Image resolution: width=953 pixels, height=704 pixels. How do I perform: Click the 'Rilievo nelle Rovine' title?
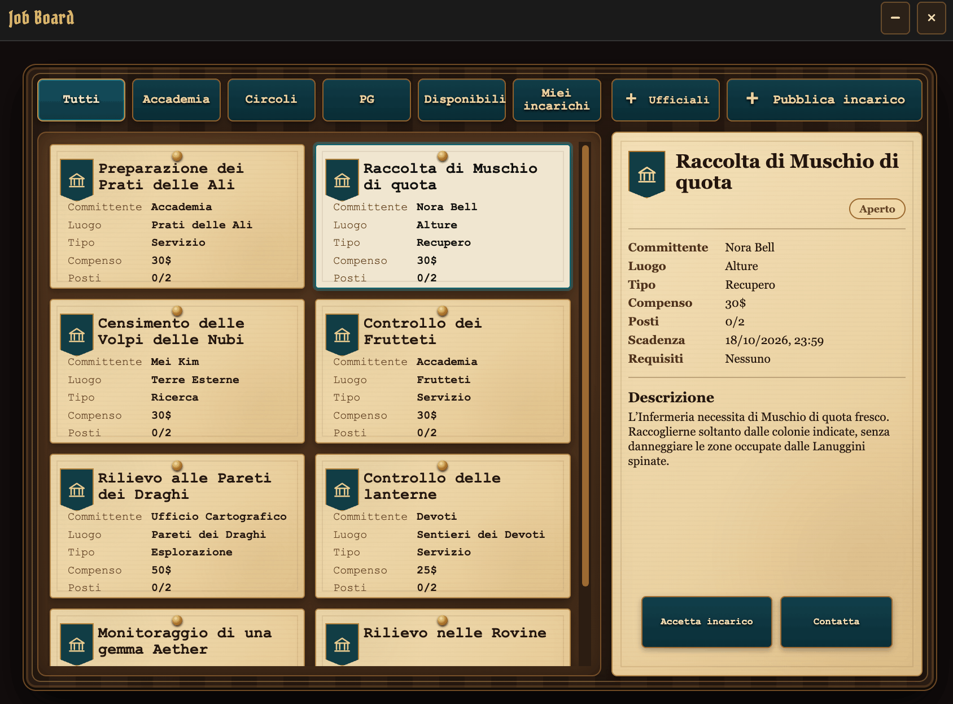tap(455, 633)
